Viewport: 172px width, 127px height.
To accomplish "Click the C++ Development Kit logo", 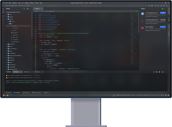I will tap(143, 14).
